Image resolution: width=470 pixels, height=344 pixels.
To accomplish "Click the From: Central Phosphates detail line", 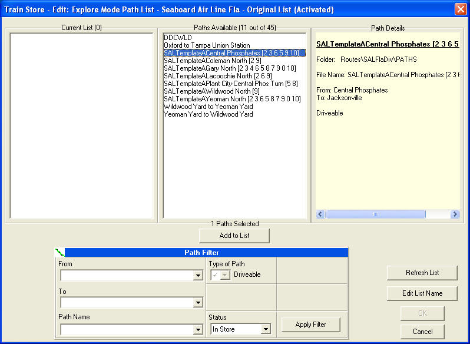I will pos(352,90).
